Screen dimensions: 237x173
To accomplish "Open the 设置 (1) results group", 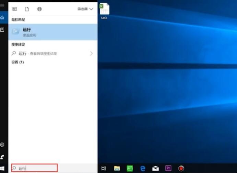I will [x=17, y=62].
